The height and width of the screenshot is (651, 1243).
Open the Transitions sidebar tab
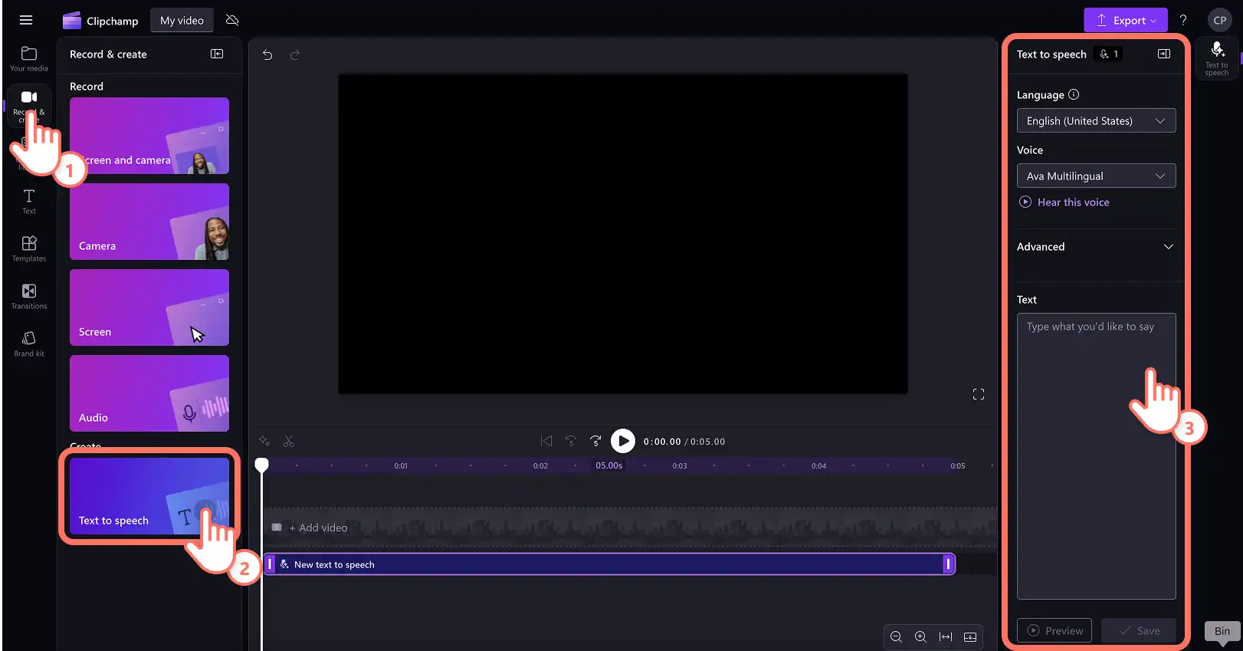(29, 297)
